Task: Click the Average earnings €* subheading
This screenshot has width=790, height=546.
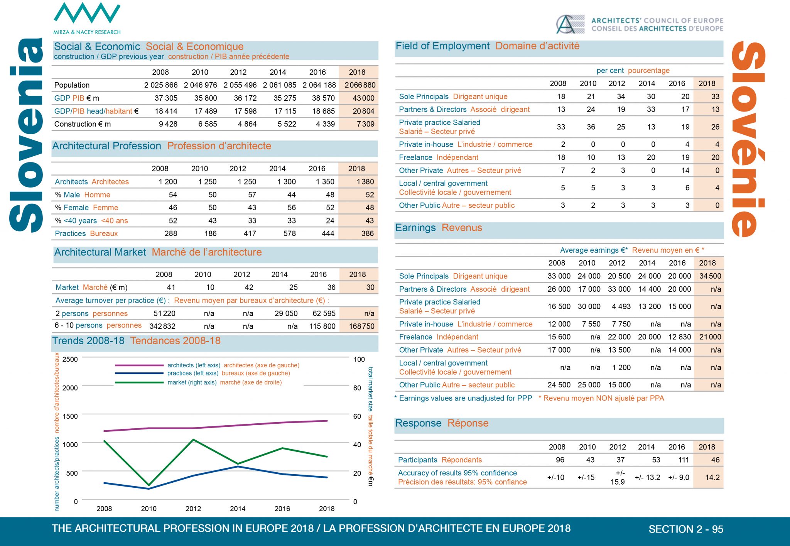Action: 632,250
